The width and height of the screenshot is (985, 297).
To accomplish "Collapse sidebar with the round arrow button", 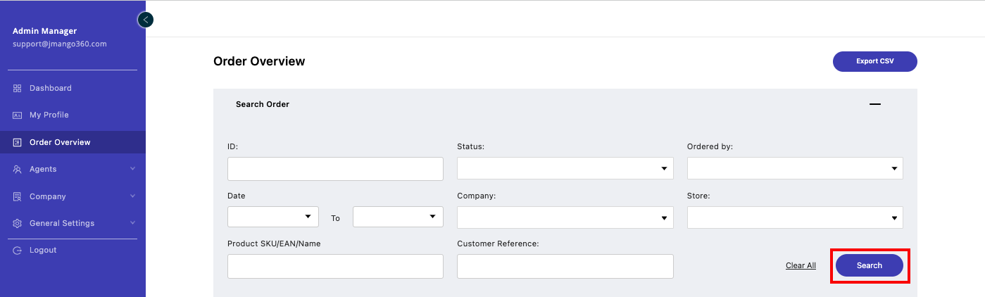I will point(146,20).
